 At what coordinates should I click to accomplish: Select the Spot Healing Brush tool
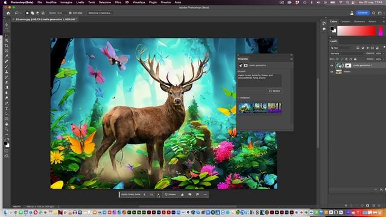click(x=7, y=61)
